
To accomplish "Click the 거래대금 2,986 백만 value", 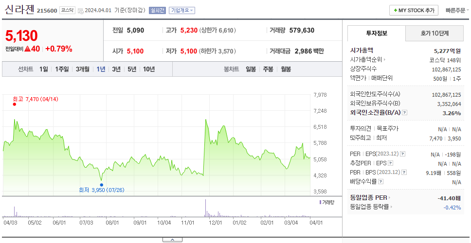I will (309, 52).
